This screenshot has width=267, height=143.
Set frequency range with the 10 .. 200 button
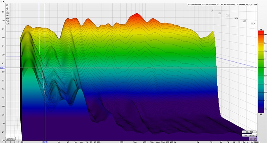click(x=249, y=132)
